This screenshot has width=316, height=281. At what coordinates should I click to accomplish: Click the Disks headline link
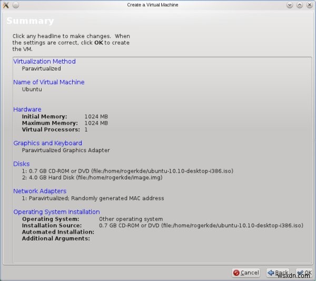pos(22,164)
